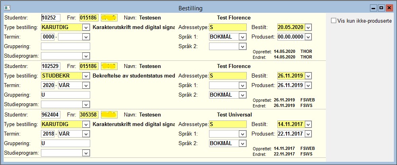Open Språk 1 BOKMÅL dropdown in first order
The image size is (397, 165).
(242, 37)
